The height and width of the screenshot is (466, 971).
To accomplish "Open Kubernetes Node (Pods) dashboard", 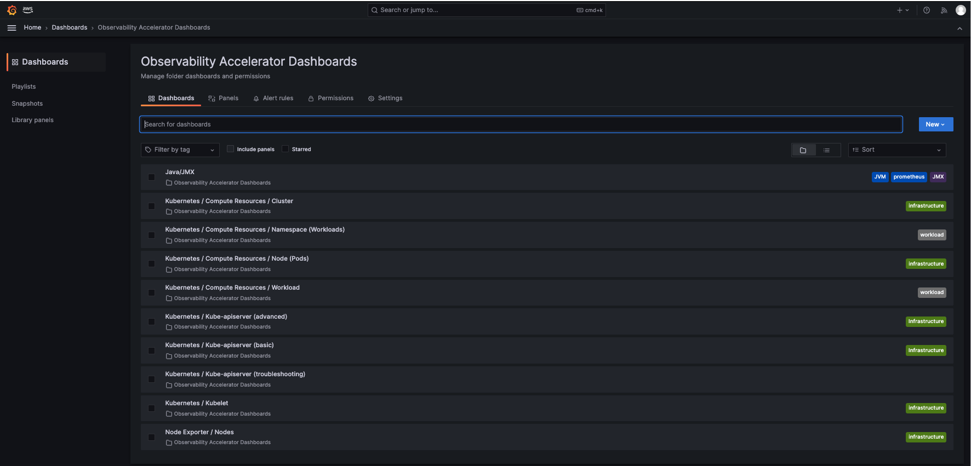I will [x=237, y=258].
